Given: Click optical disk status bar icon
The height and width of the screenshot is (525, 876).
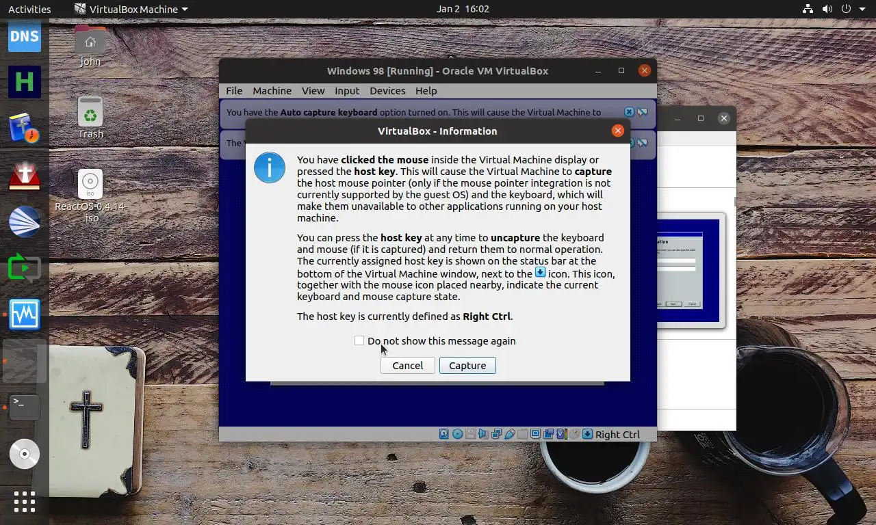Looking at the screenshot, I should (x=457, y=434).
